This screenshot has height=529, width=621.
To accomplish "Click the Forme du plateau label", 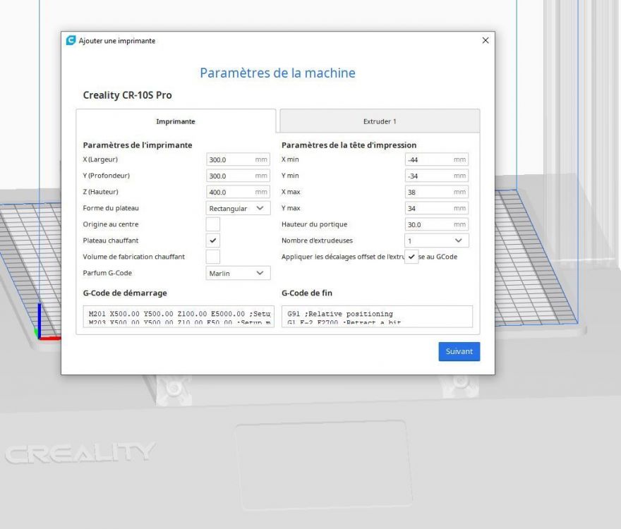I will [111, 208].
